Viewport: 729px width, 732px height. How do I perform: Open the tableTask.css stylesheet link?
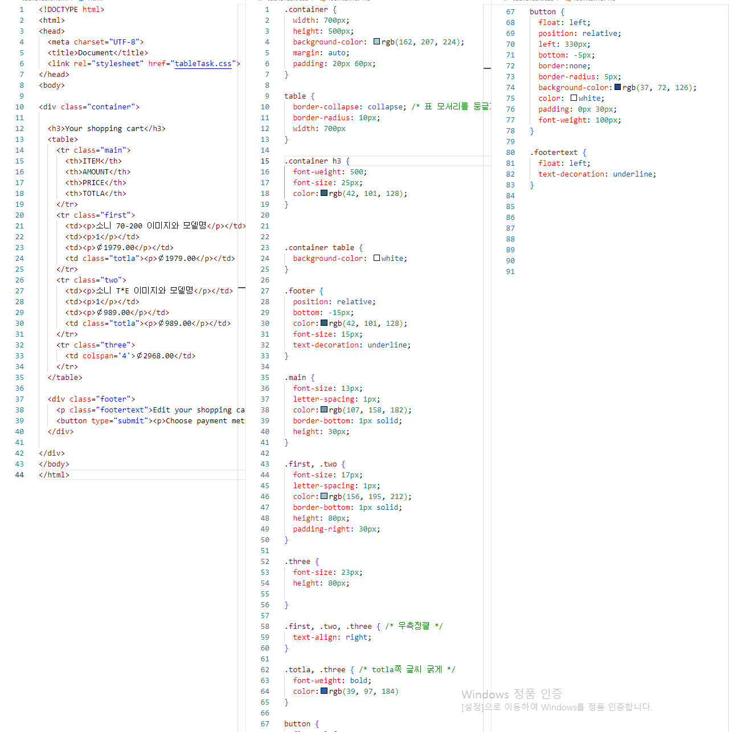(x=203, y=64)
